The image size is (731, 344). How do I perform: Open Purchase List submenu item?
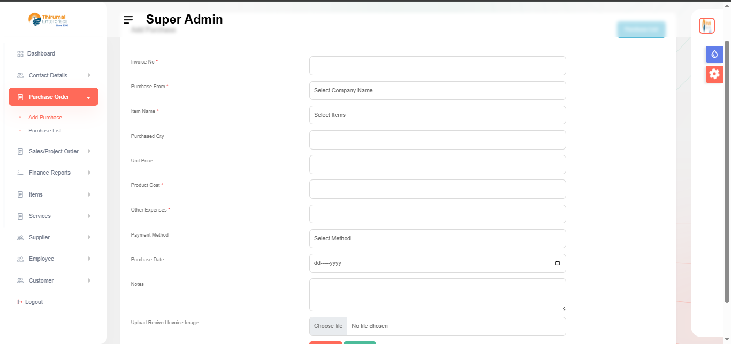pos(45,131)
